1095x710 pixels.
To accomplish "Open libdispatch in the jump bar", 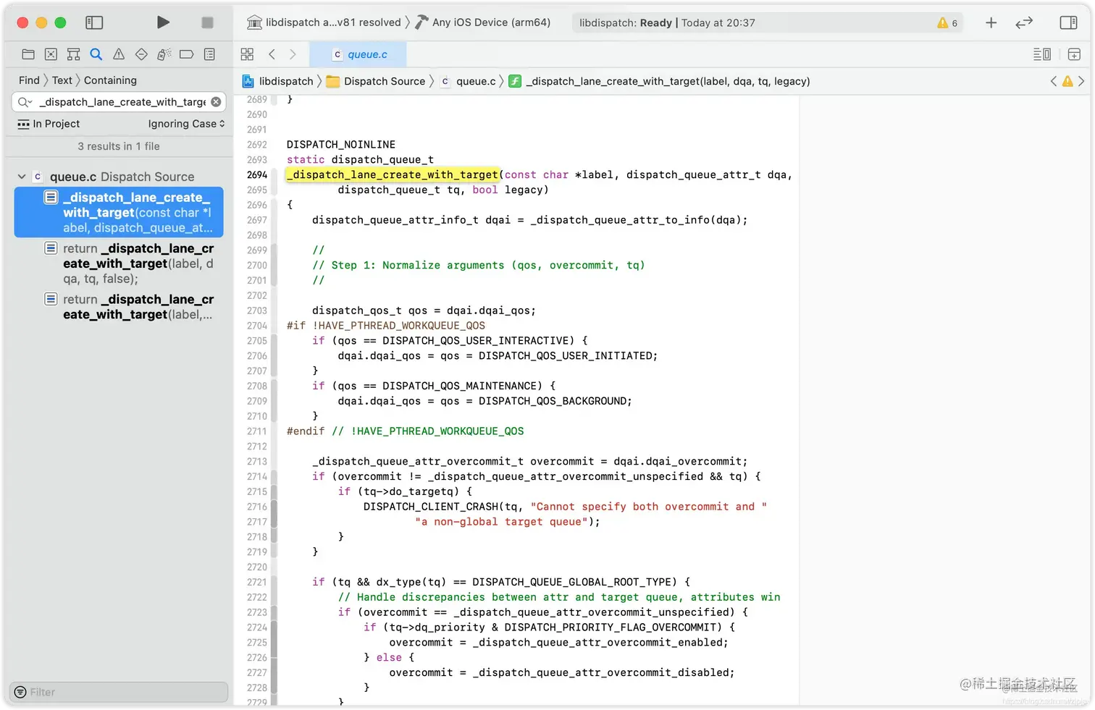I will tap(278, 81).
